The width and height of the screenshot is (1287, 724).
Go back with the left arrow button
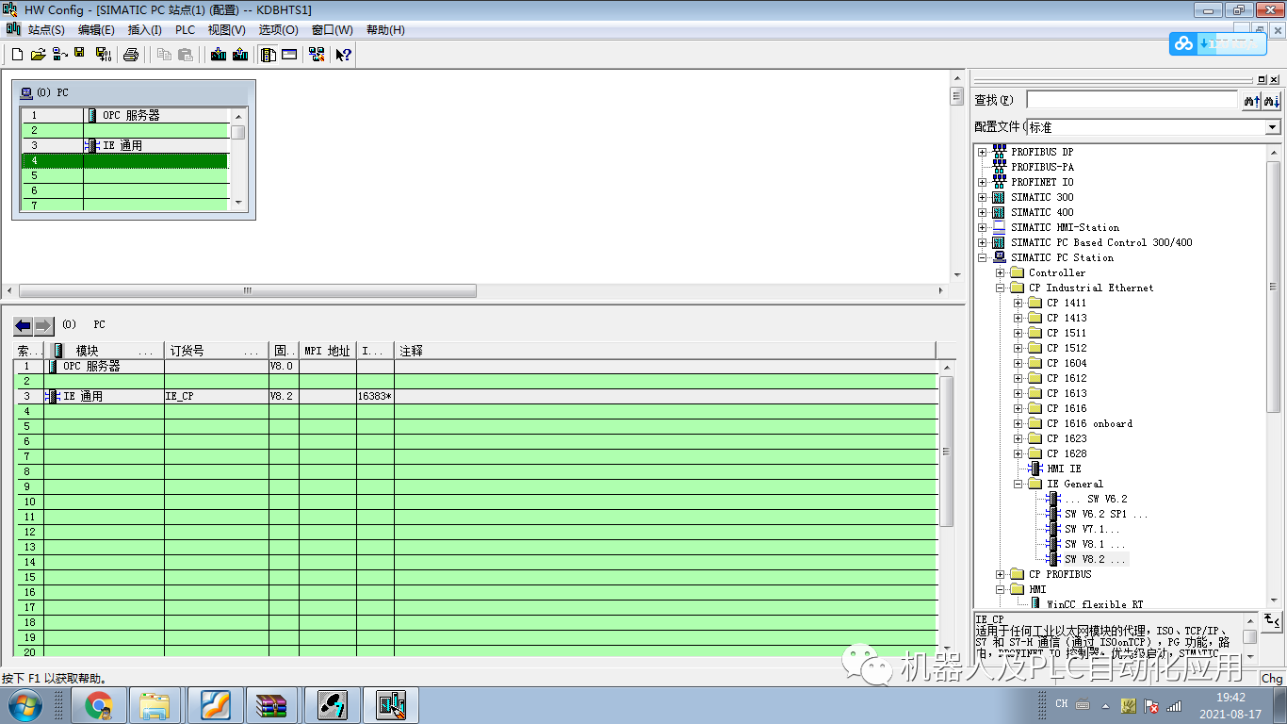[23, 325]
